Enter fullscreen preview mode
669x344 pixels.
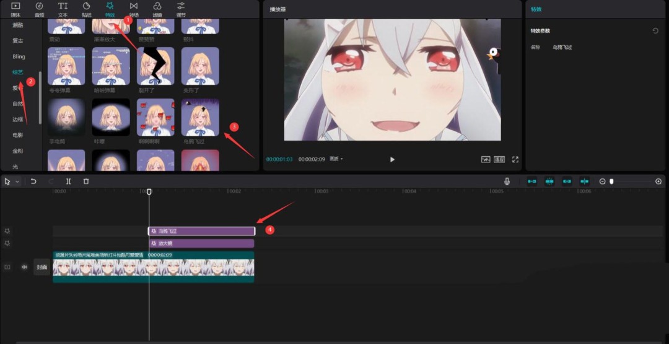pos(515,160)
